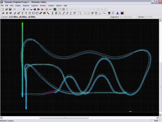
Task: Open the Display menu
Action: [18, 6]
